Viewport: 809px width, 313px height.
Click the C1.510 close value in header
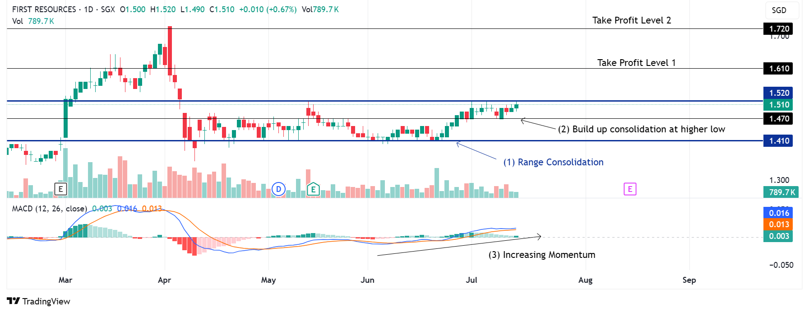(x=222, y=9)
